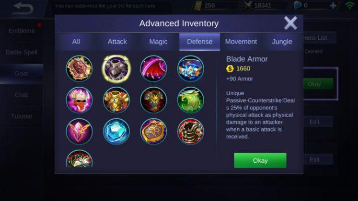Show All inventory items
The width and height of the screenshot is (358, 201).
pos(76,42)
